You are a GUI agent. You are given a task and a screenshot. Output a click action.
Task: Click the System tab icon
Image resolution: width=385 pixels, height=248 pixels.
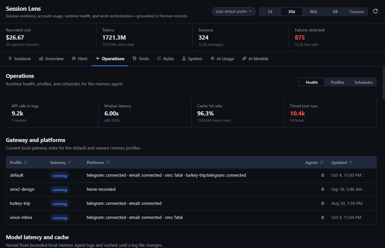click(184, 59)
